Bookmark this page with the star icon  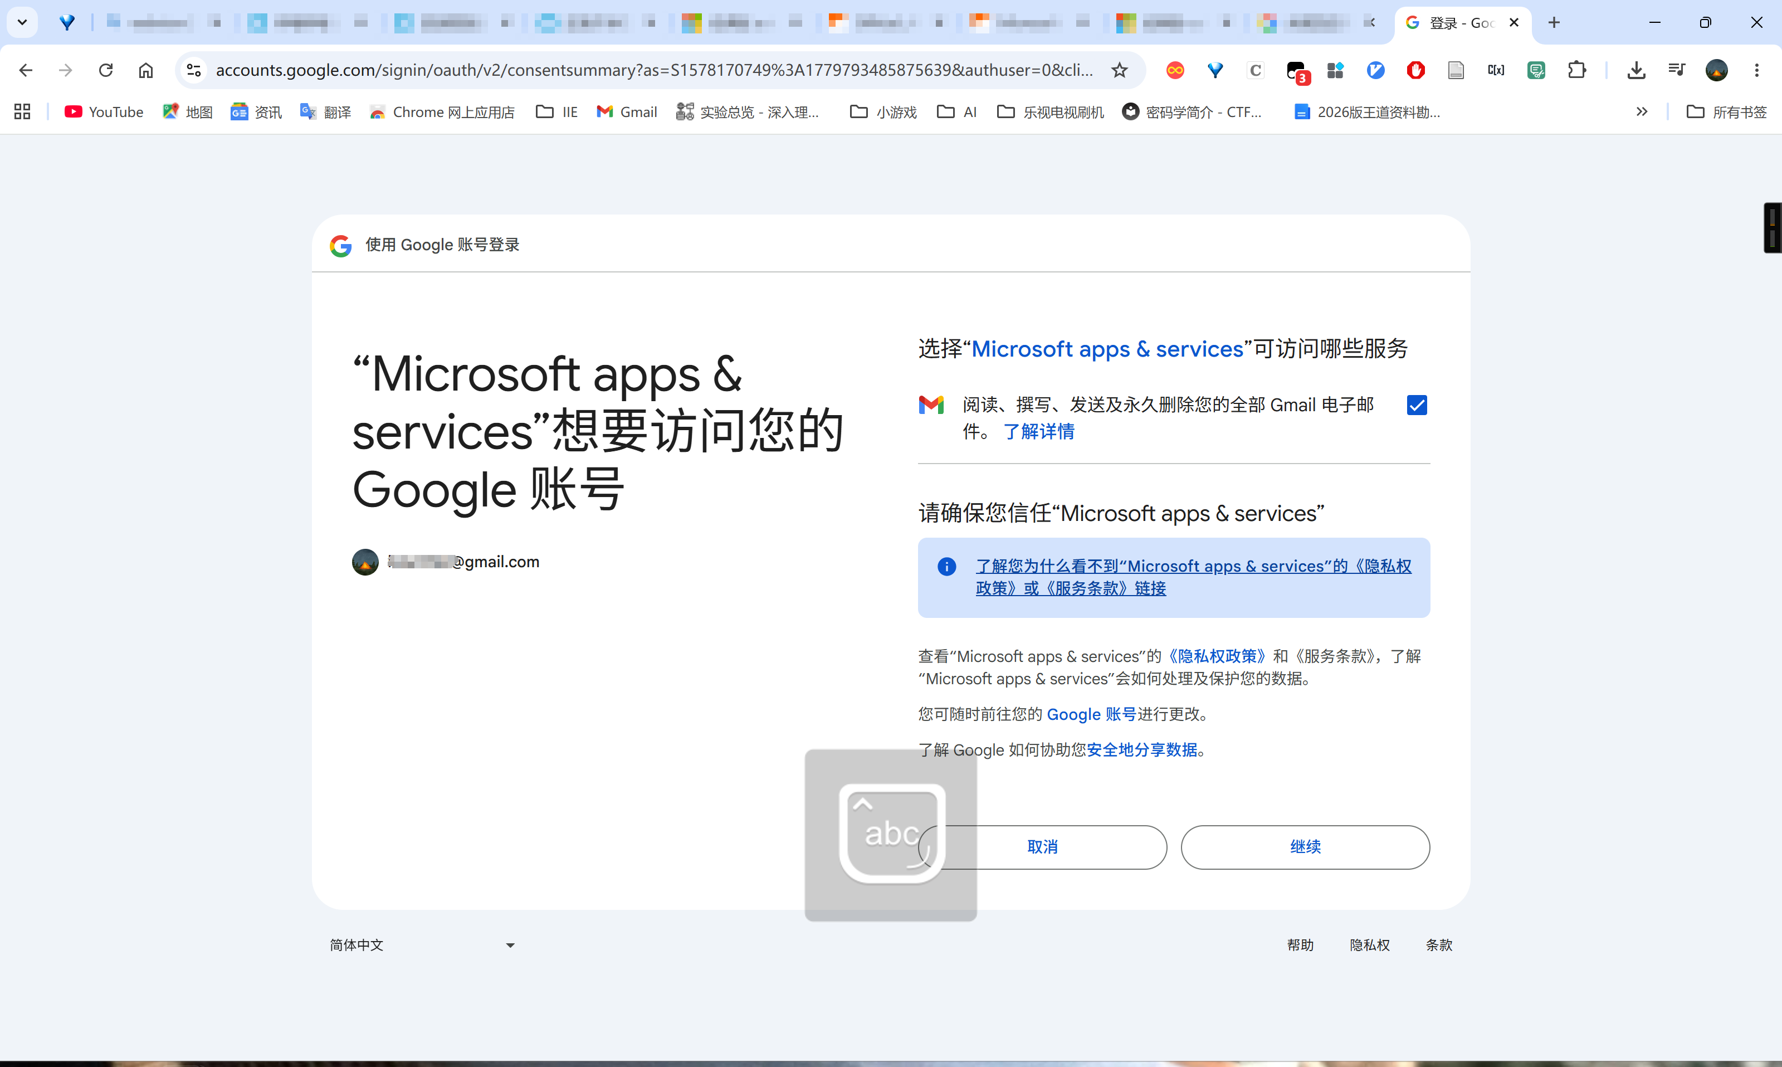coord(1119,70)
